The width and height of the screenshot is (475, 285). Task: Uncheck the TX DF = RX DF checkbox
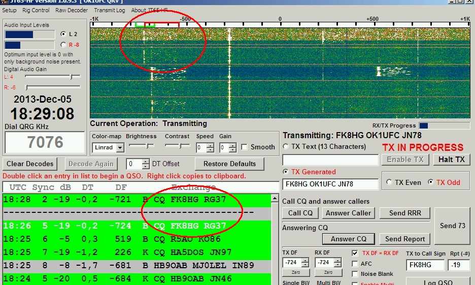pos(355,253)
